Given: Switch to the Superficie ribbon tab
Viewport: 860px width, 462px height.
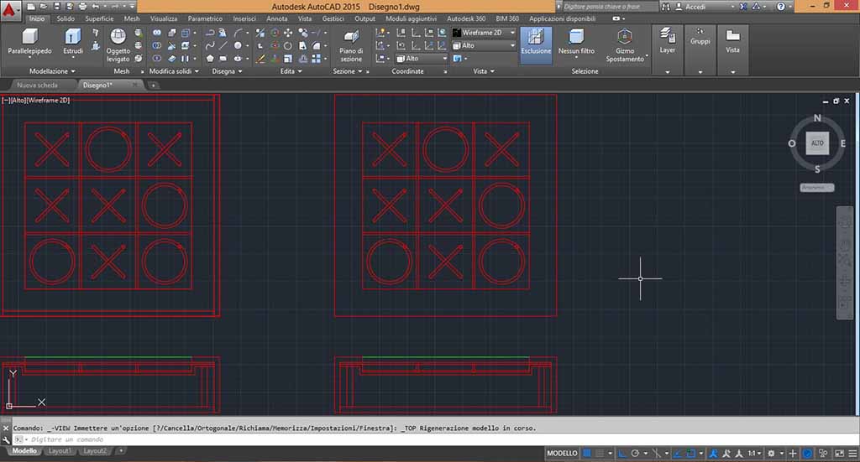Looking at the screenshot, I should point(99,18).
